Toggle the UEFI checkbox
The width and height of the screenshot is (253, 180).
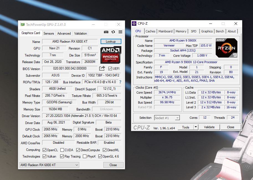coord(110,69)
